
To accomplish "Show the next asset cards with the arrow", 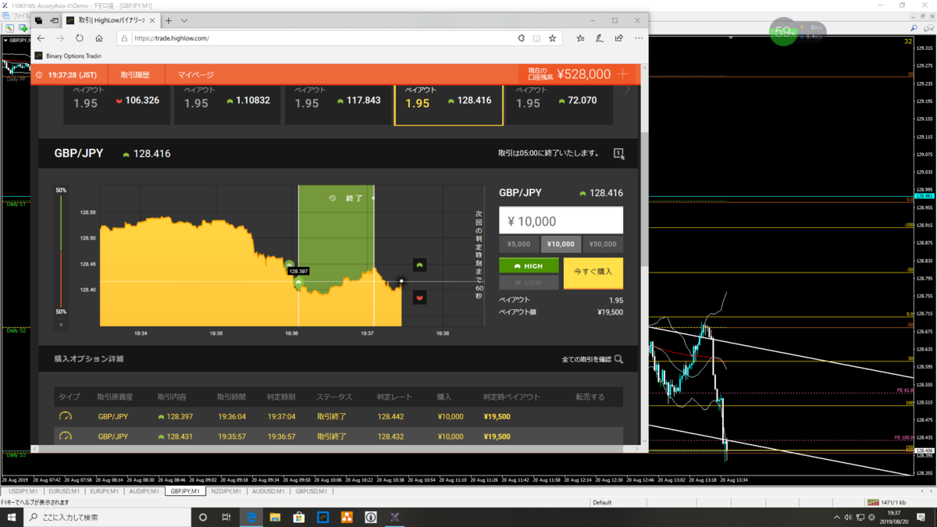I will coord(626,91).
